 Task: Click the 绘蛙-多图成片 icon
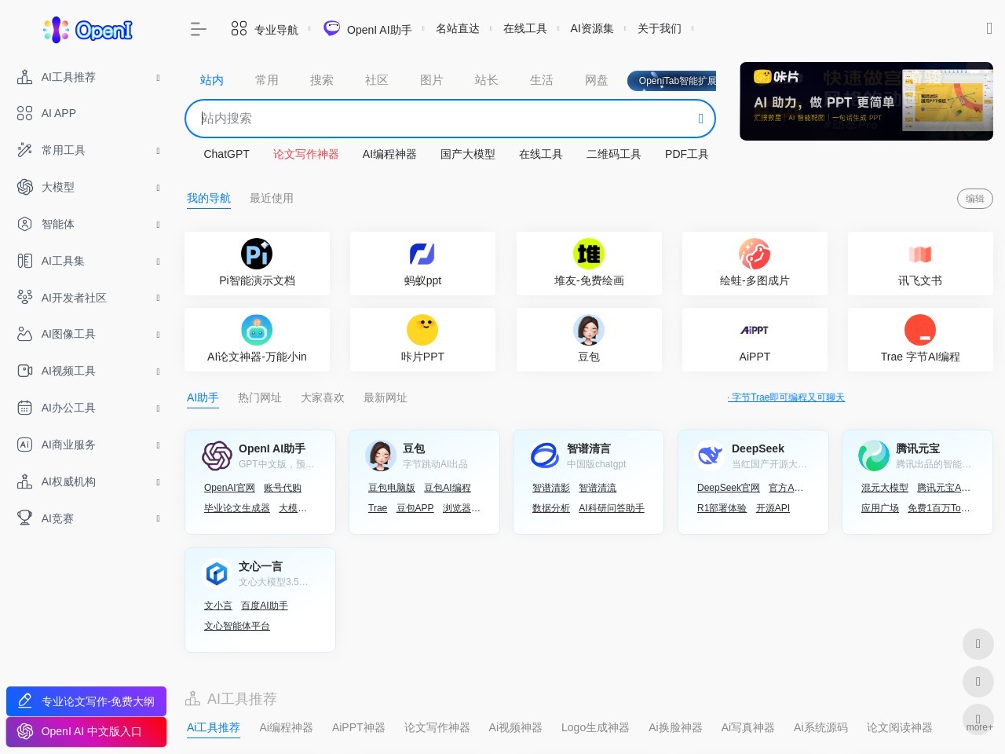[x=755, y=254]
